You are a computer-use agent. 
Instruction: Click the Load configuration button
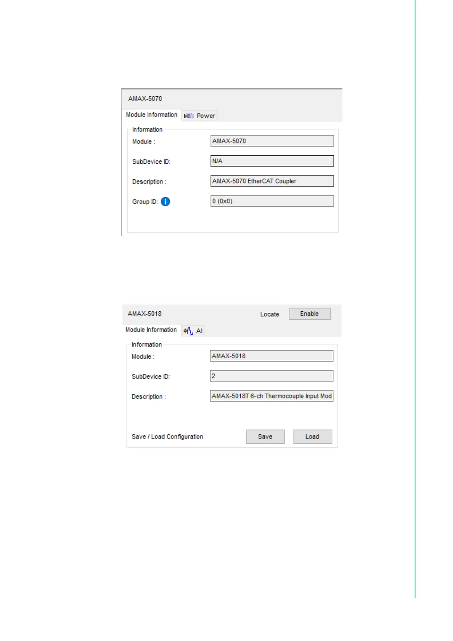[312, 437]
